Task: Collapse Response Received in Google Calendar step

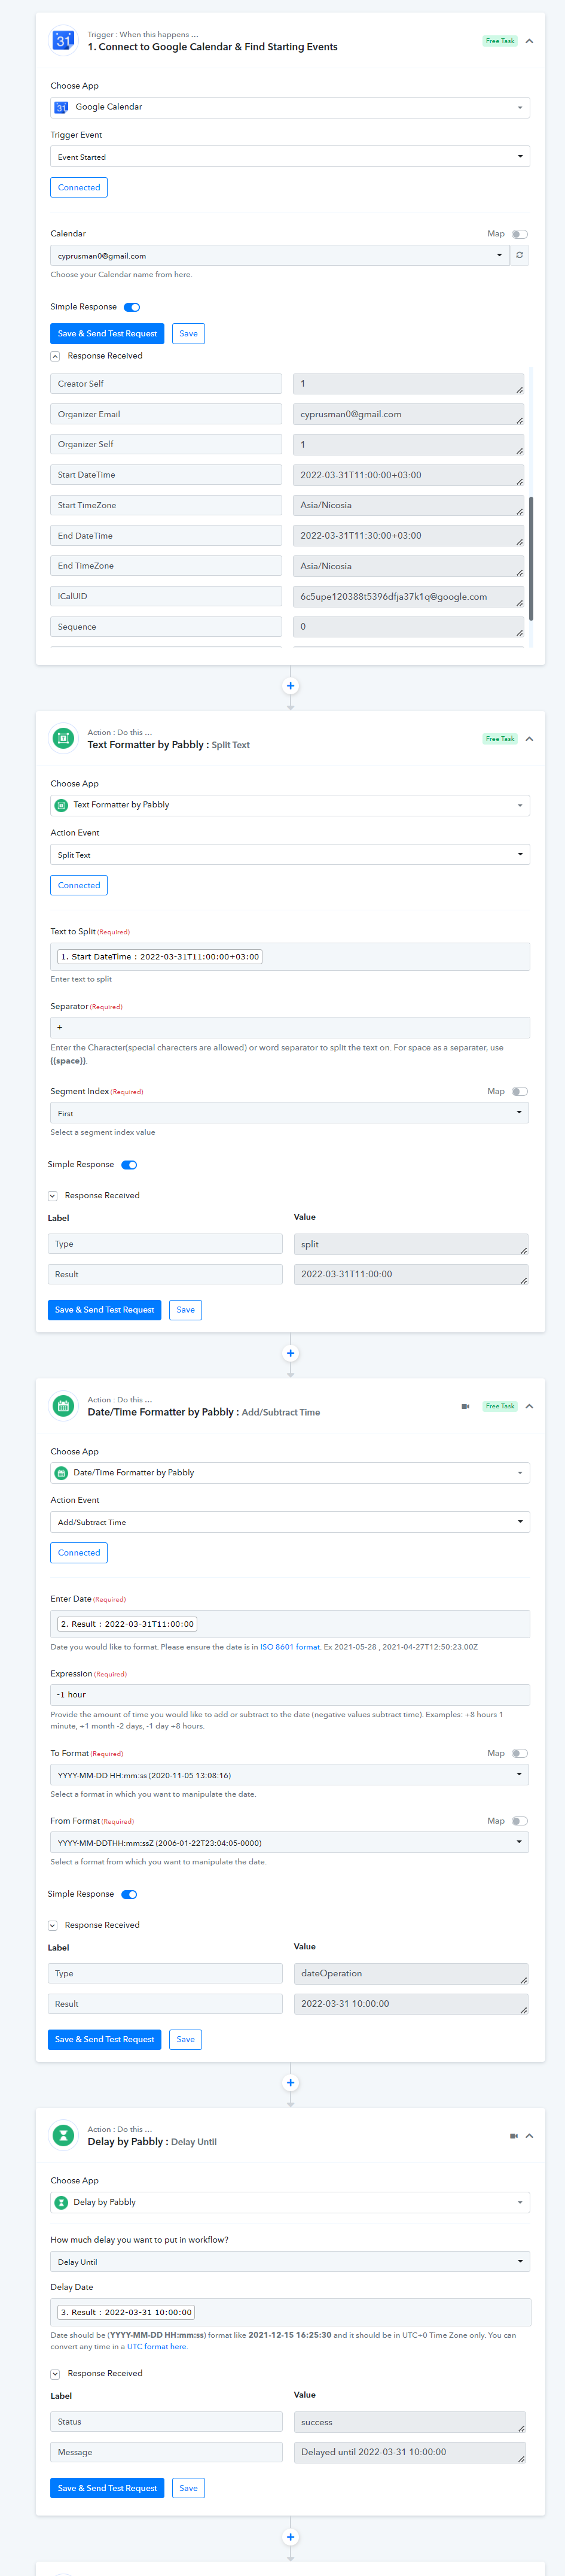Action: tap(55, 356)
